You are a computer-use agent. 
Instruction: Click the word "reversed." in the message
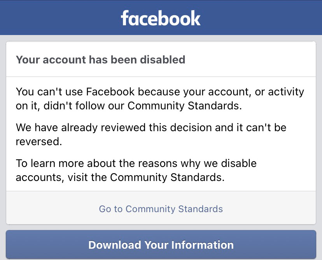pos(39,142)
